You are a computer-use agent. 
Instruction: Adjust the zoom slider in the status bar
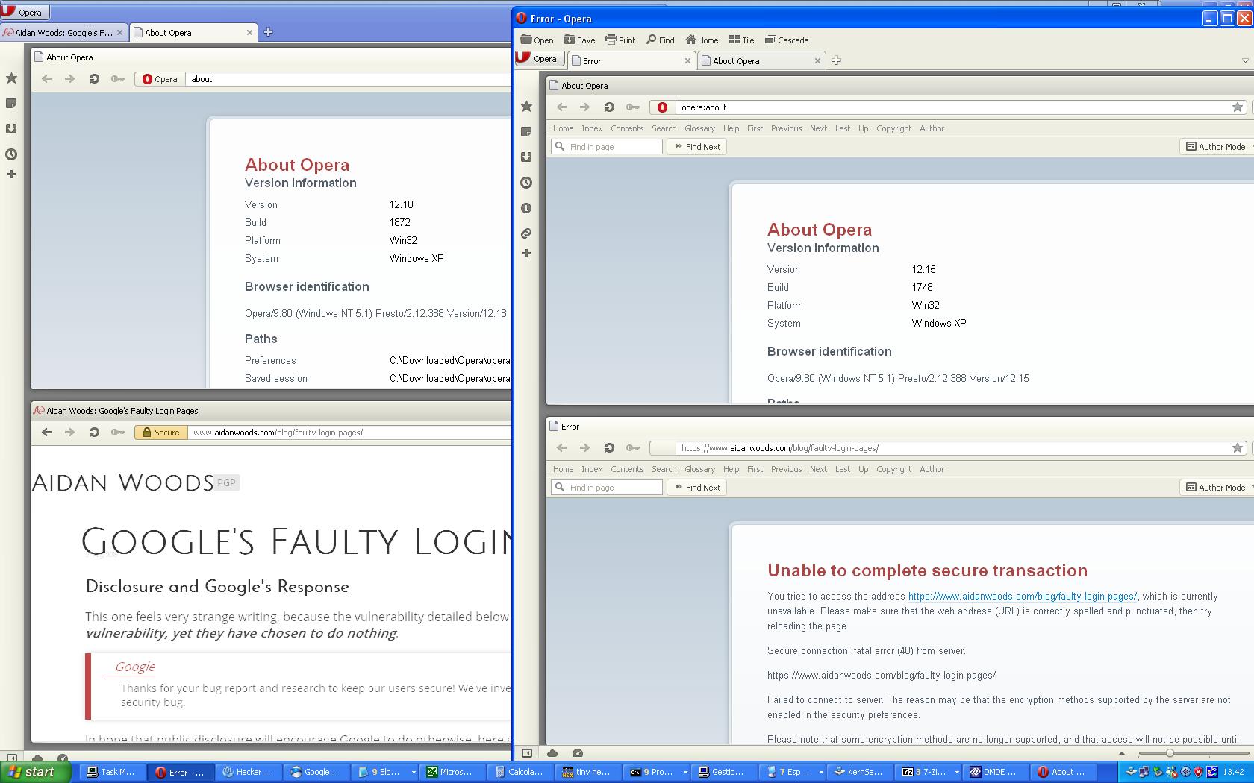click(x=1170, y=753)
